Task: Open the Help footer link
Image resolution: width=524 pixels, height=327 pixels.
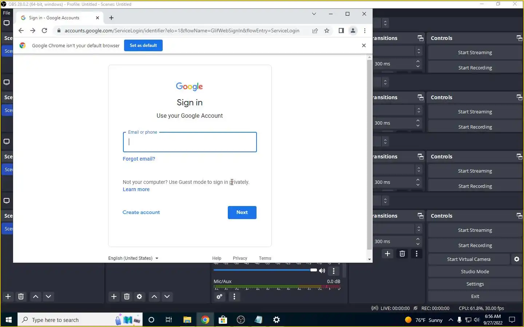Action: pyautogui.click(x=217, y=258)
